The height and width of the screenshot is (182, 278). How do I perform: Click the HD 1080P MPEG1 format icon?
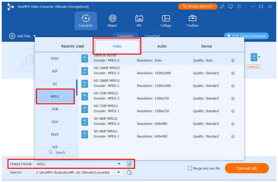[x=85, y=84]
